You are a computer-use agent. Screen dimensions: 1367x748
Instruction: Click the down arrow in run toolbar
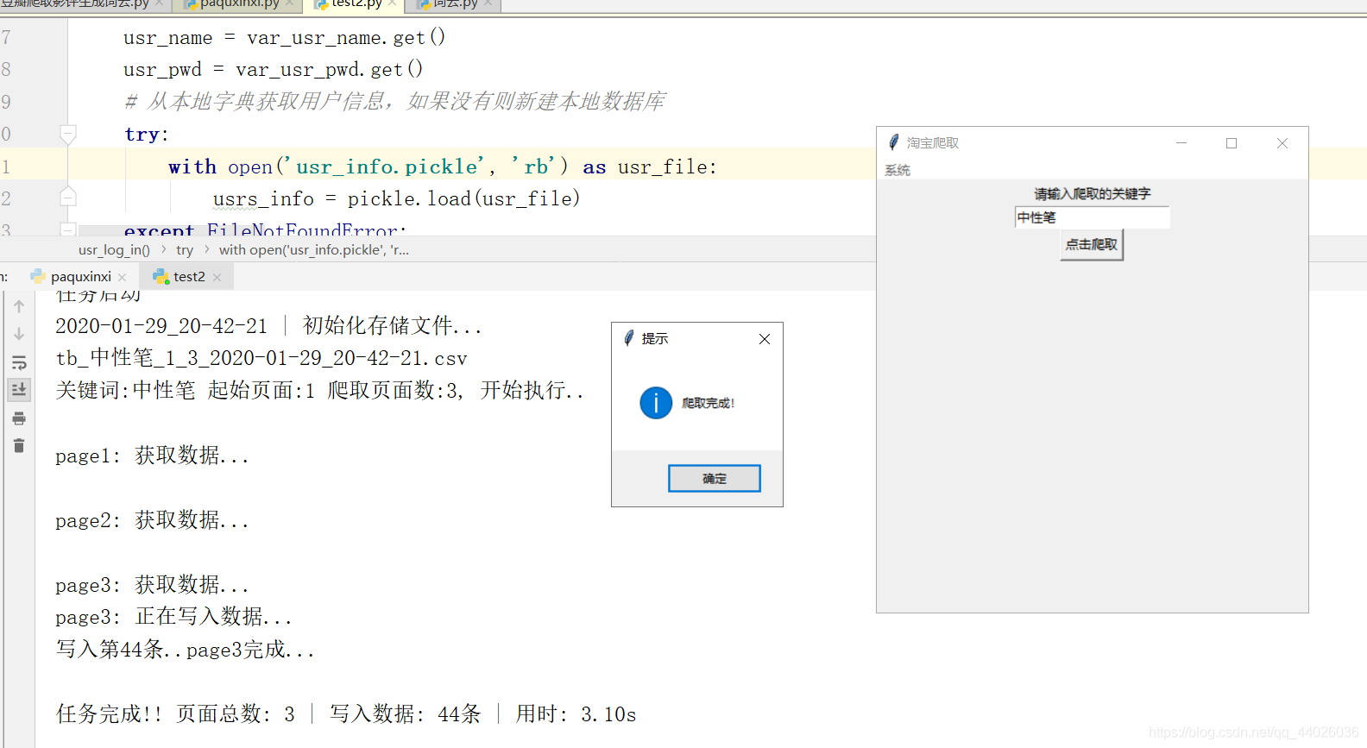point(19,334)
